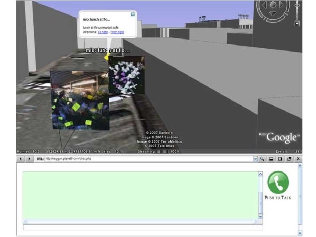Close the lunch at flowermarket balloon

coord(133,14)
